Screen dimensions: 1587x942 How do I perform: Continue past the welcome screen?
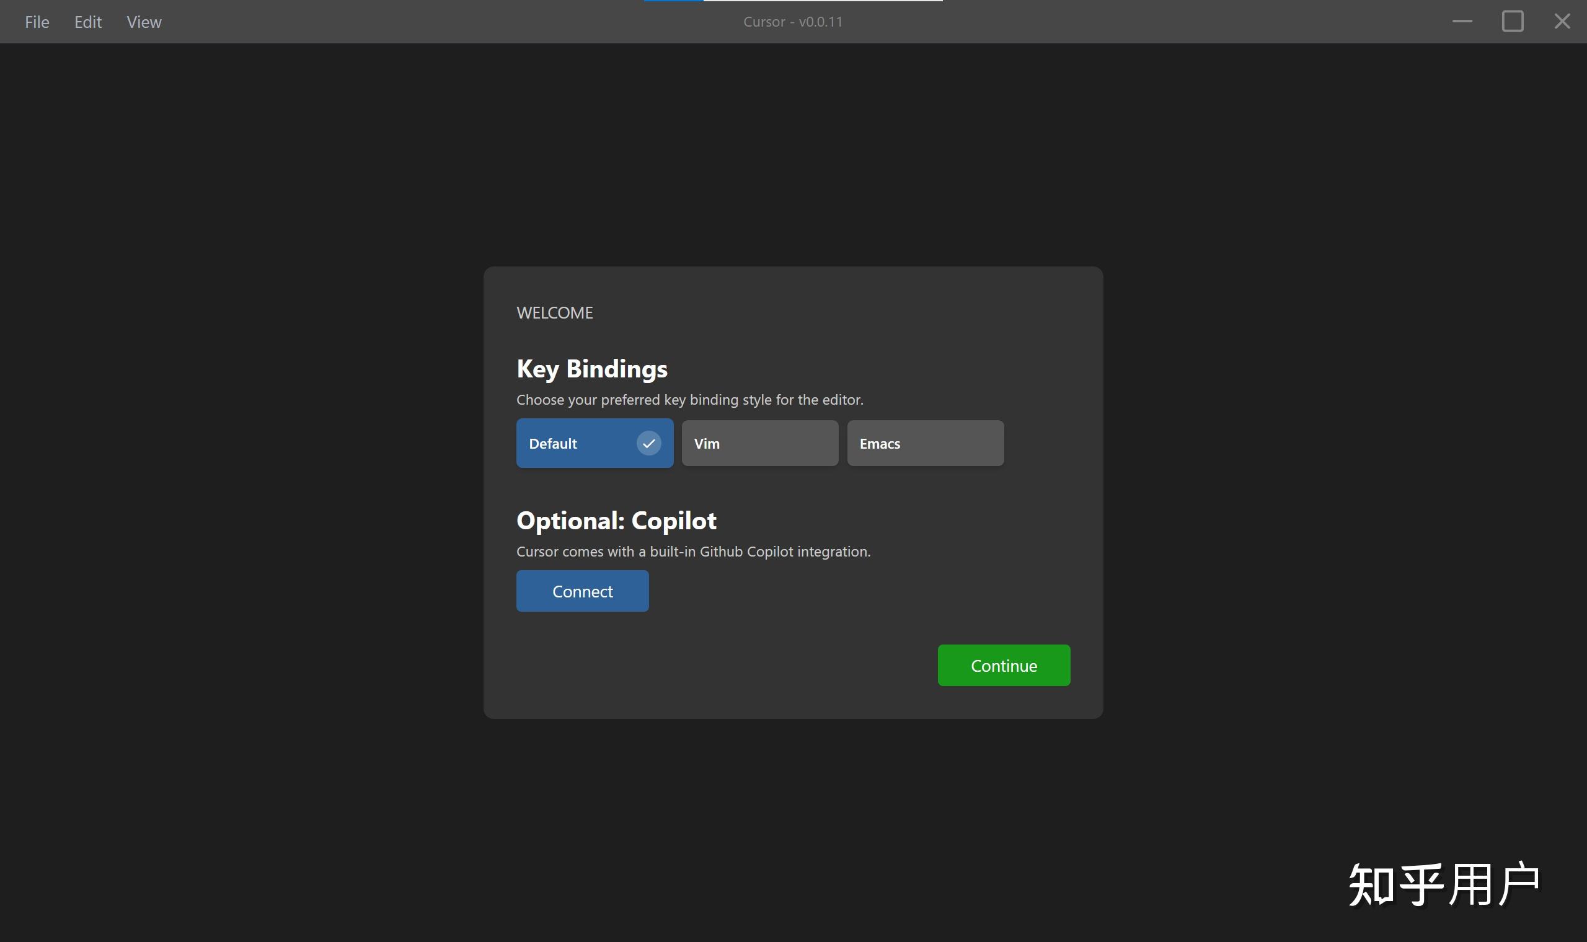click(x=1004, y=665)
